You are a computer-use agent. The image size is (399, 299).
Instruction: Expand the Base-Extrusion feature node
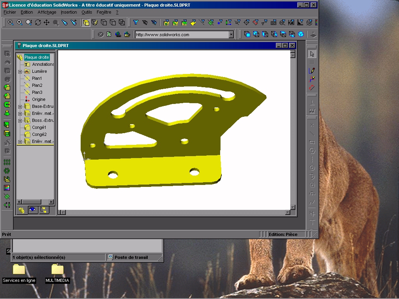tap(20, 107)
